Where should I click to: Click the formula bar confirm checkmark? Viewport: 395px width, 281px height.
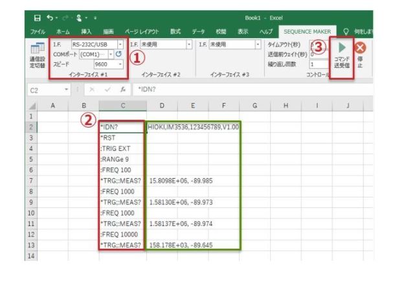pos(107,89)
